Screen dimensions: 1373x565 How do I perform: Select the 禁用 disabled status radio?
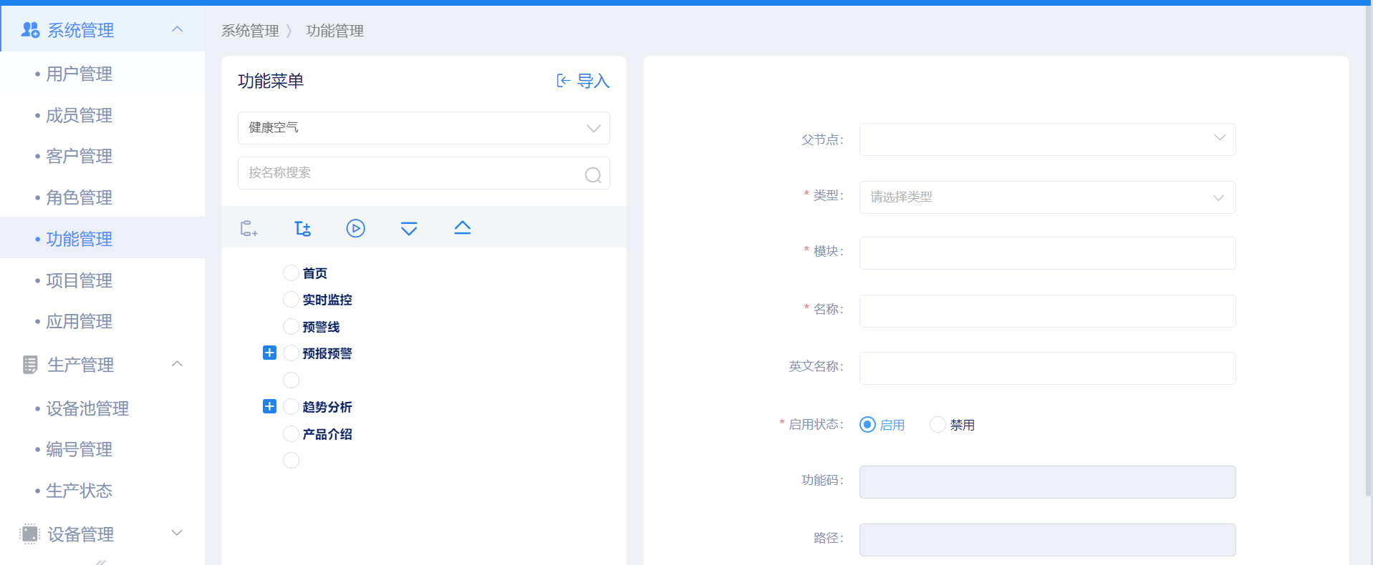coord(938,425)
